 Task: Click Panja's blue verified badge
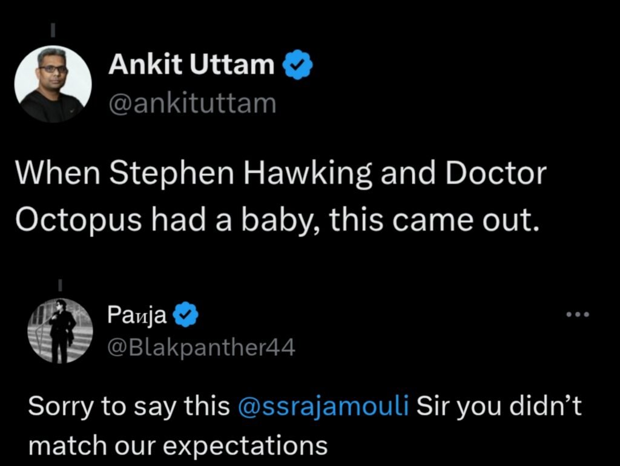tap(185, 315)
